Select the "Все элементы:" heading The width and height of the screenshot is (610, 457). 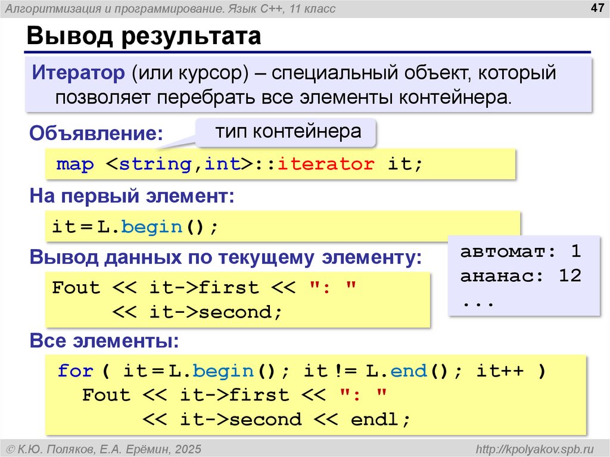(x=104, y=341)
